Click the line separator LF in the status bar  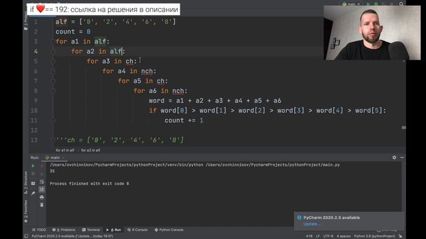(x=318, y=236)
